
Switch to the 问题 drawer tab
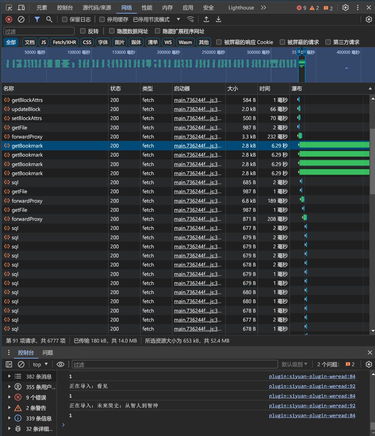point(48,353)
